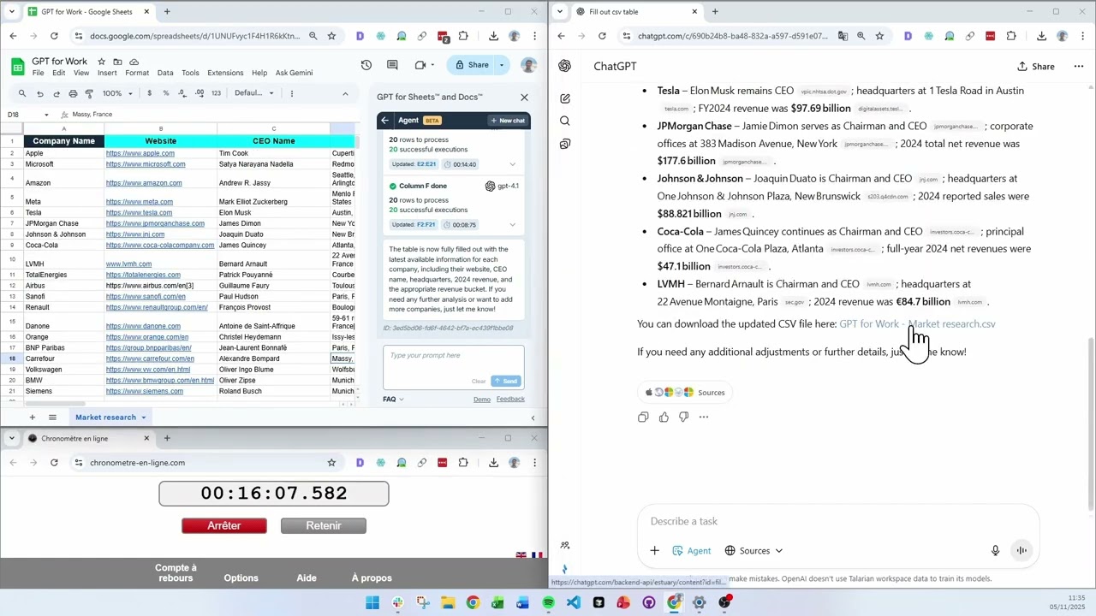Click the undo arrow in Sheets toolbar
The width and height of the screenshot is (1096, 616).
[x=39, y=93]
